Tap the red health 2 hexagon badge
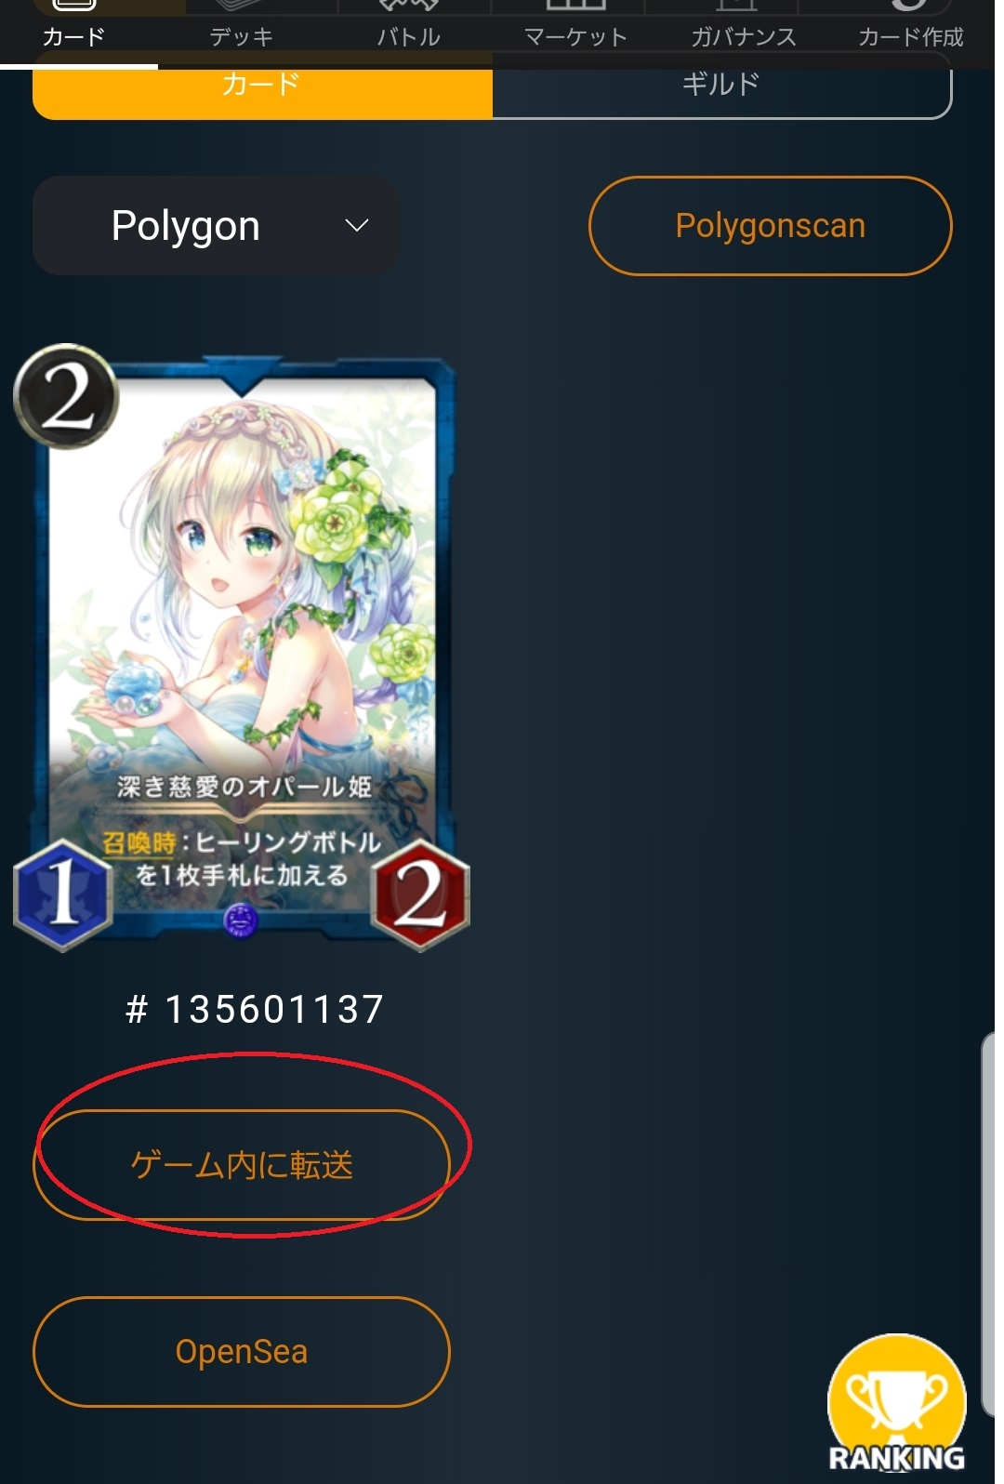Image resolution: width=1004 pixels, height=1484 pixels. click(x=420, y=894)
